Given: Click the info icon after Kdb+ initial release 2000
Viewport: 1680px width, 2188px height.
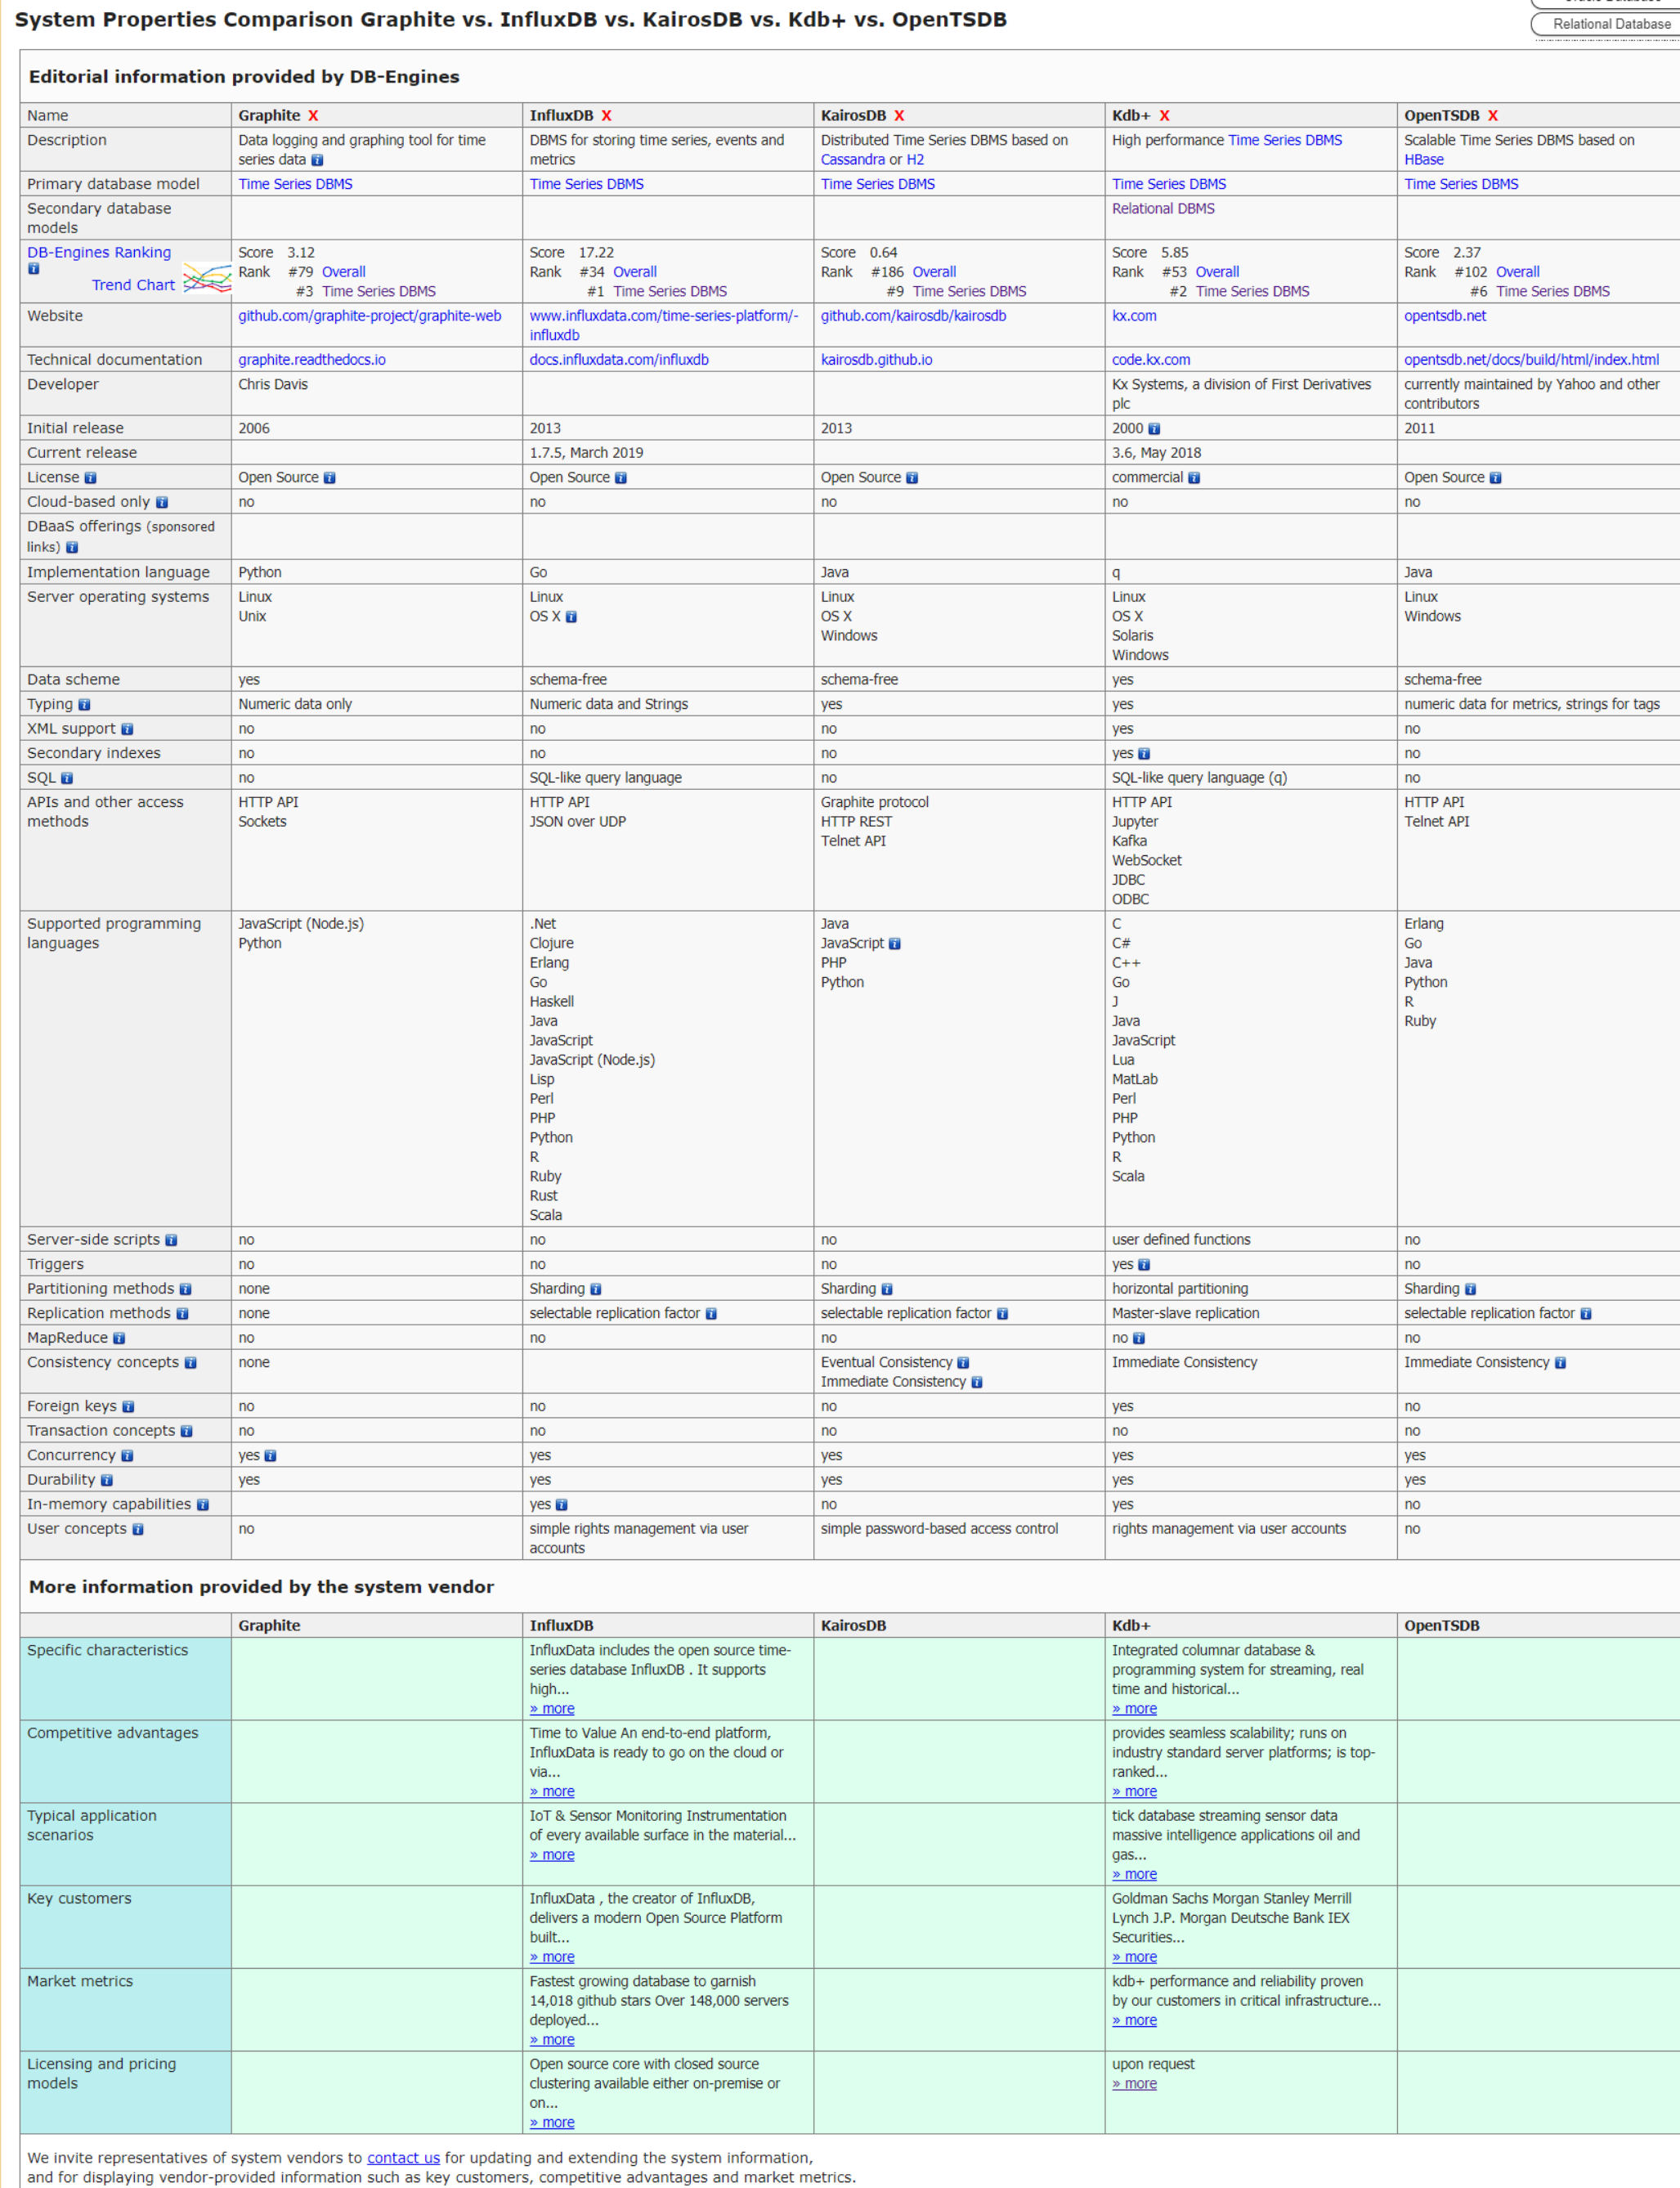Looking at the screenshot, I should point(1155,428).
